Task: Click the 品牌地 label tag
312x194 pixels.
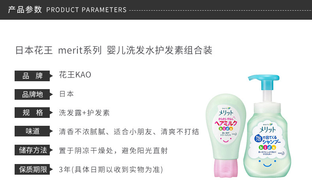Action: point(34,94)
